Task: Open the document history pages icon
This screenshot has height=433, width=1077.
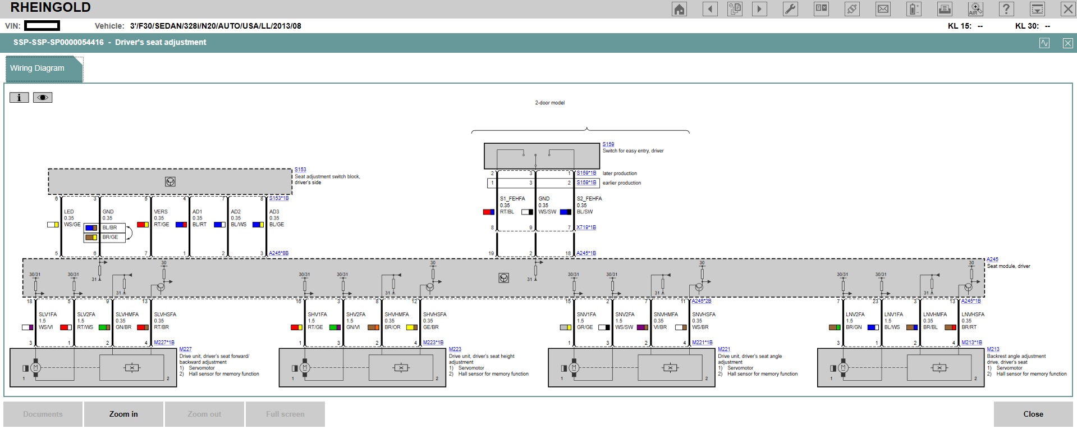Action: click(x=735, y=9)
